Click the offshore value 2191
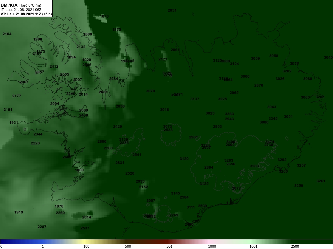The height and width of the screenshot is (249, 333). 8,110
